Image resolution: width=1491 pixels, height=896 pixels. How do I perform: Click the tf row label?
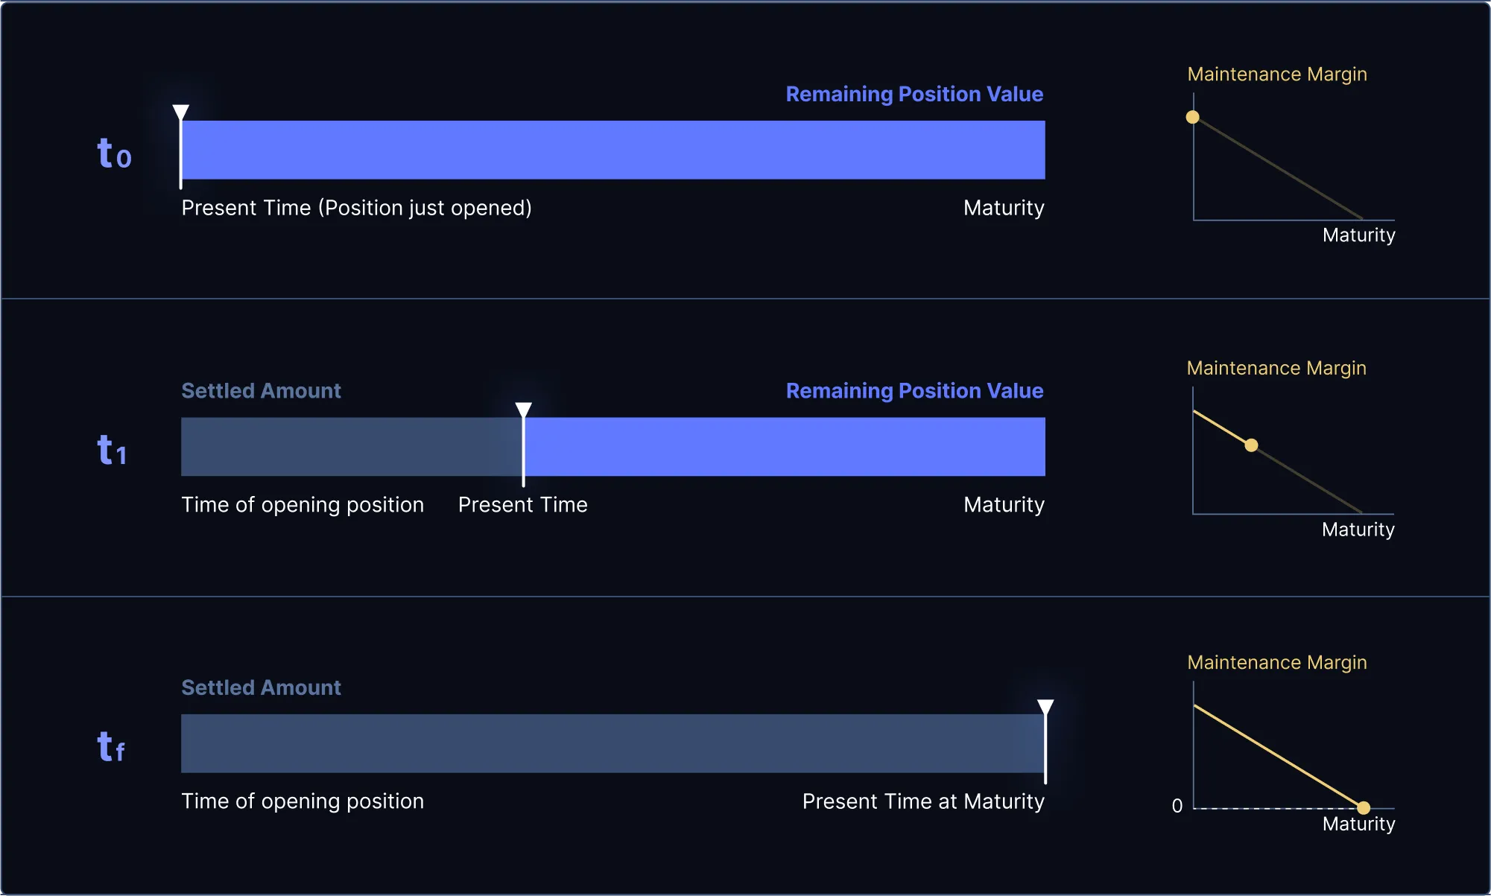click(x=111, y=746)
